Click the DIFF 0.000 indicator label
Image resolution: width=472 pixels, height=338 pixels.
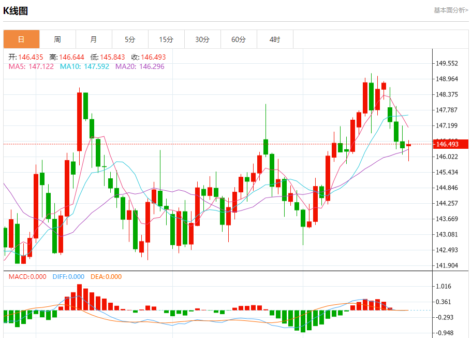[68, 276]
